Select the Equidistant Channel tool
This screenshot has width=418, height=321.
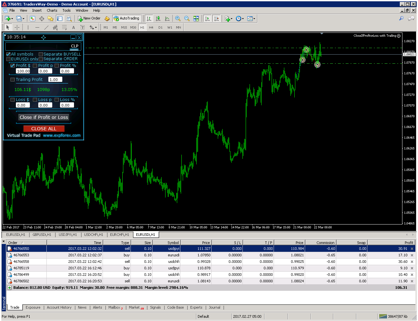point(55,28)
